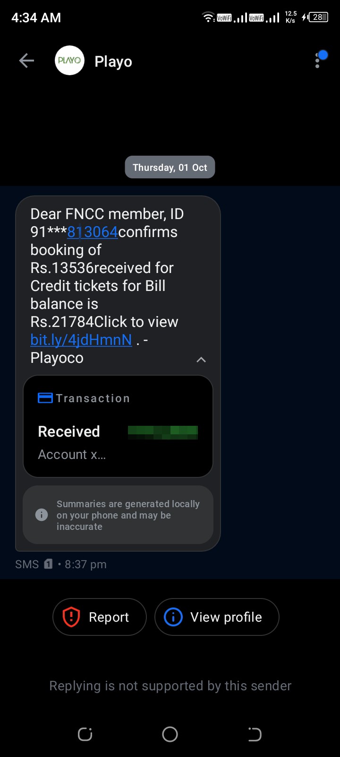Open the Playo sender avatar
340x757 pixels.
[69, 61]
